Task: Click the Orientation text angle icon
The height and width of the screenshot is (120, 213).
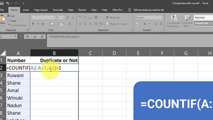Action: 96,17
